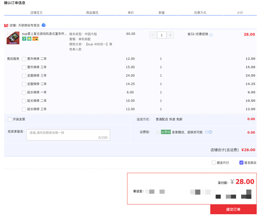258x216 pixels.
Task: Click the 版本类型：中国大陆 attribute
Action: 83,34
